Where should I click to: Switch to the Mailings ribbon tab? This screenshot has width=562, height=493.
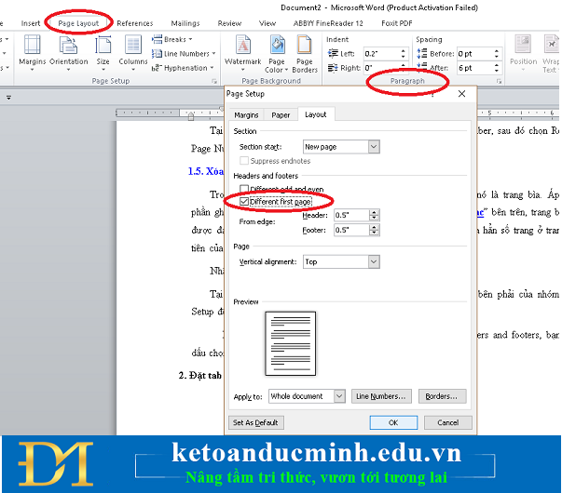185,23
